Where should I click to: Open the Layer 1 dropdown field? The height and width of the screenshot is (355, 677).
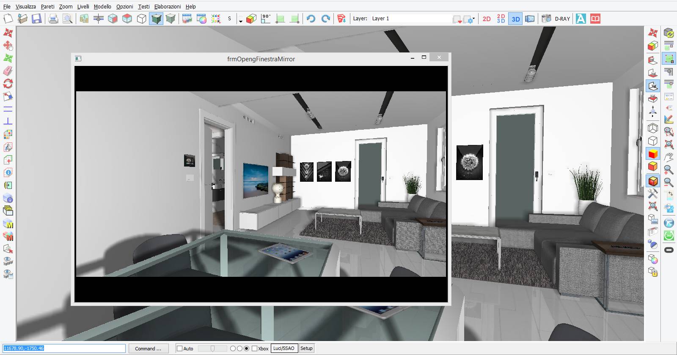(410, 19)
